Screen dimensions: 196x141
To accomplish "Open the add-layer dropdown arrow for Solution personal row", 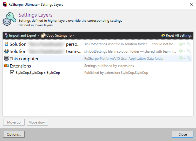I will 184,44.
